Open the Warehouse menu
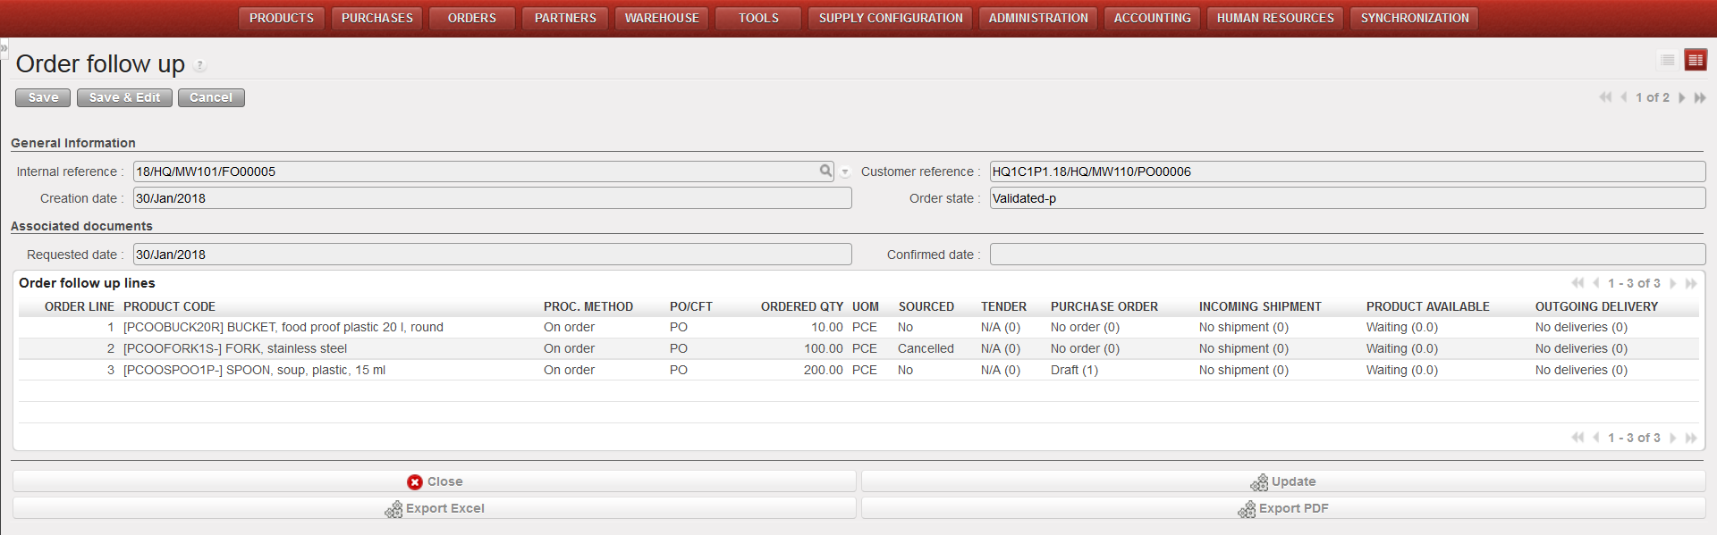The height and width of the screenshot is (535, 1717). pos(662,18)
